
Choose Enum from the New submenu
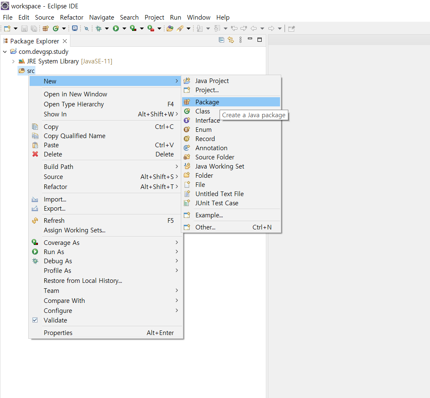click(231, 130)
